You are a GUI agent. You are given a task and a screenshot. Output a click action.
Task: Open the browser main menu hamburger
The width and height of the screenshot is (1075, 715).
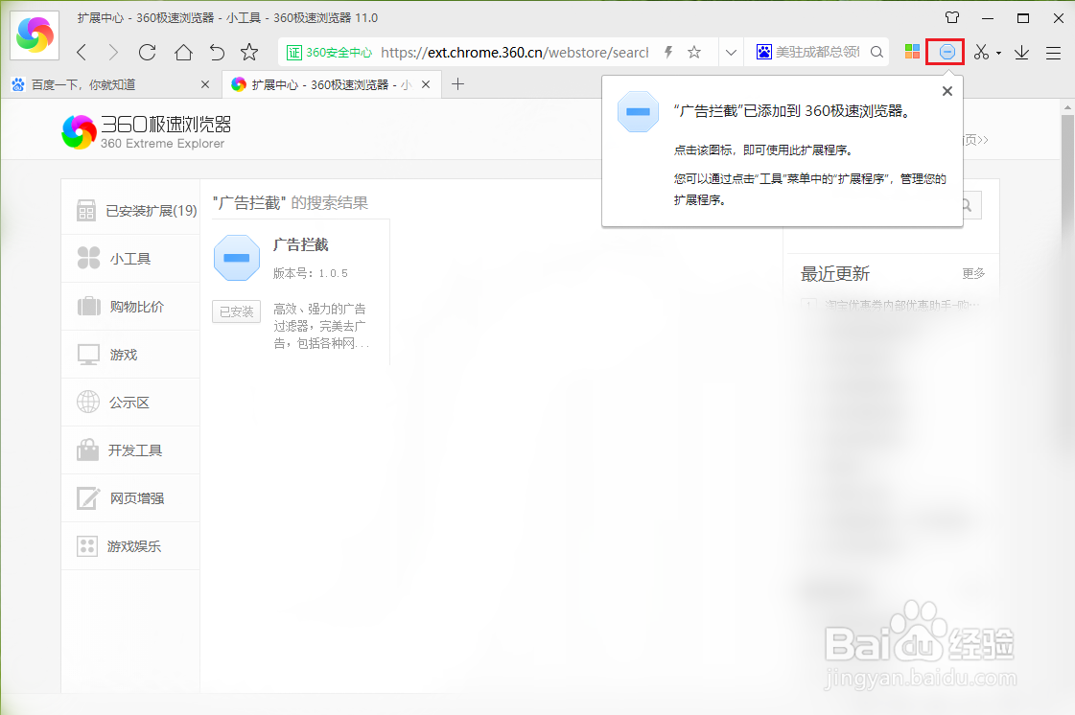pyautogui.click(x=1054, y=52)
